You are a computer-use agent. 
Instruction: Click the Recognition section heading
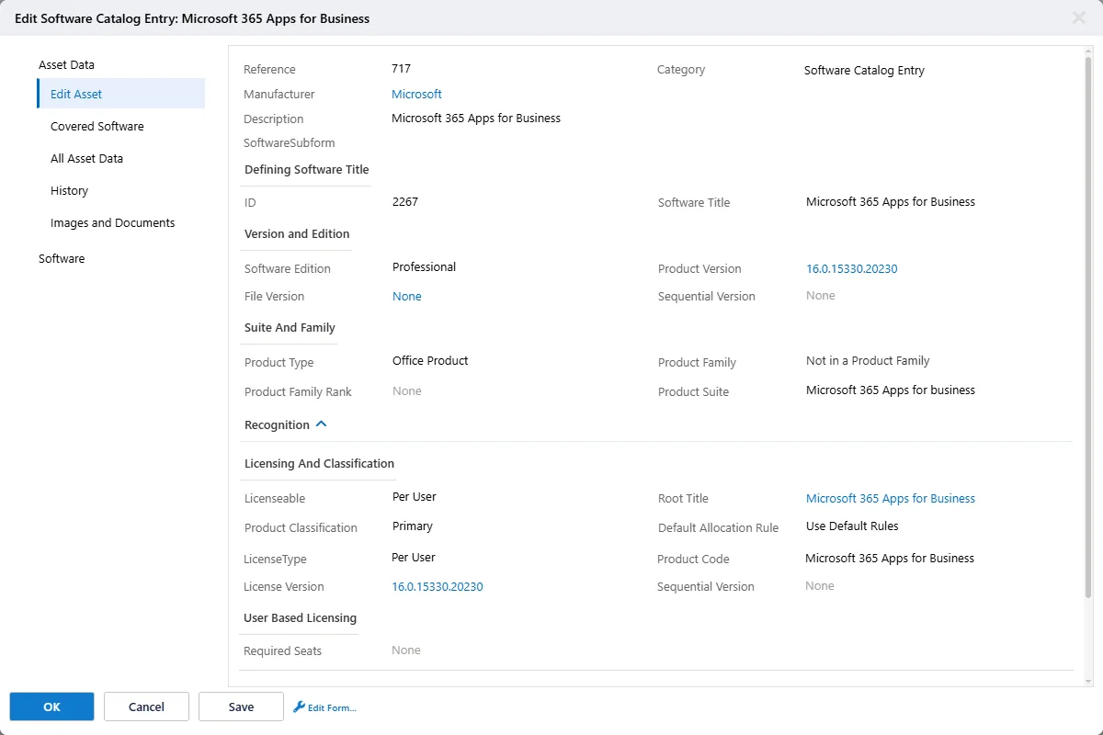(x=277, y=424)
